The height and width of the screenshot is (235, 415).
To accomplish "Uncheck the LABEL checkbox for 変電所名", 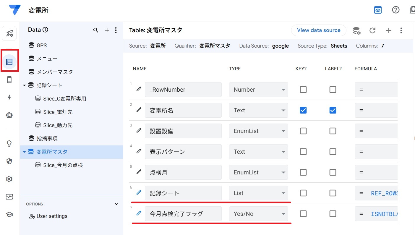I will tap(333, 110).
